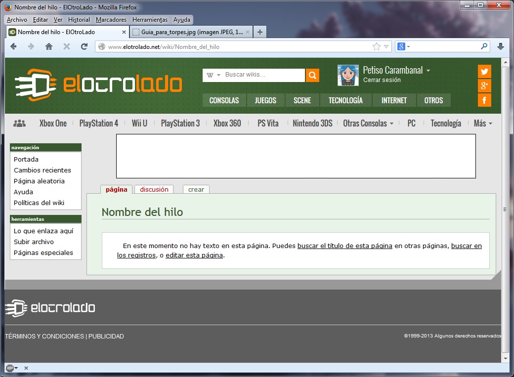Click Portada in the navegación sidebar
514x377 pixels.
[x=26, y=159]
